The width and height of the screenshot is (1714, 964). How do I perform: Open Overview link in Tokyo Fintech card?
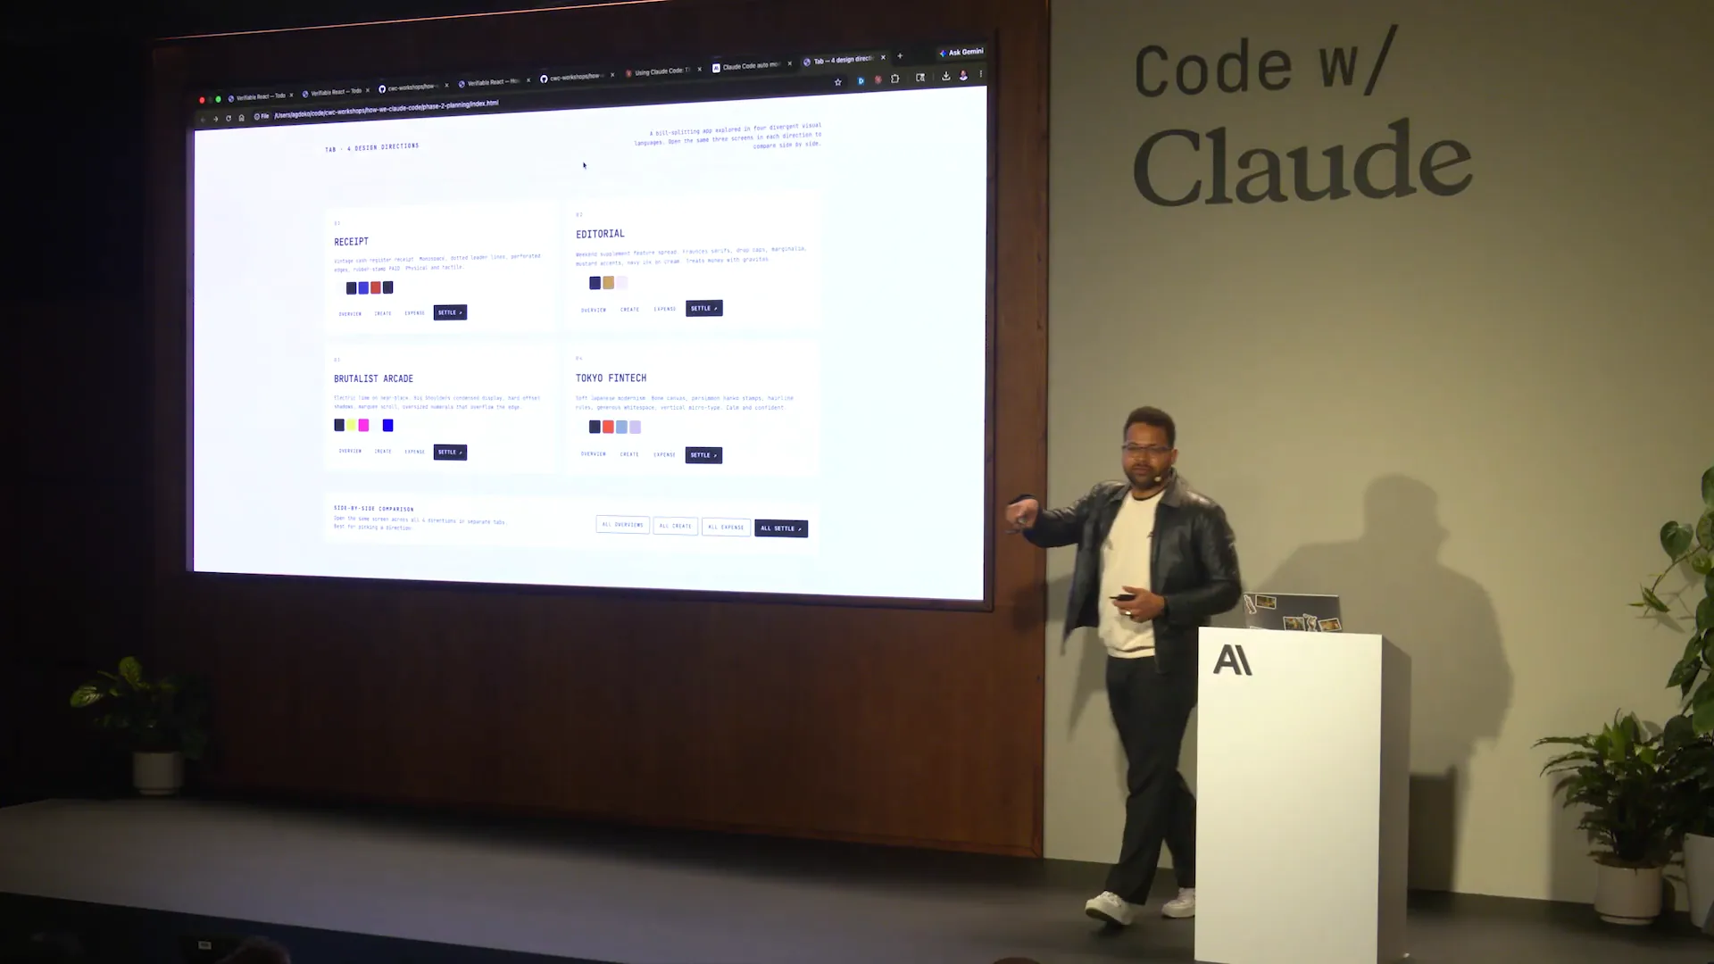click(x=594, y=453)
